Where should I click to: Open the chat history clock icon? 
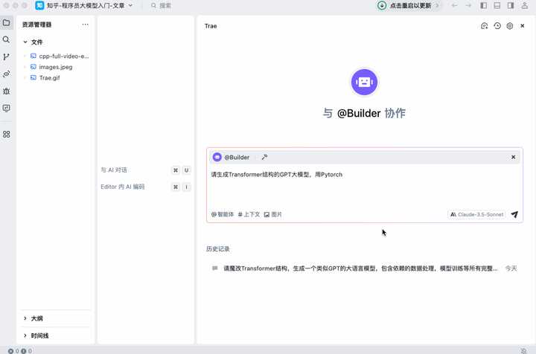497,26
